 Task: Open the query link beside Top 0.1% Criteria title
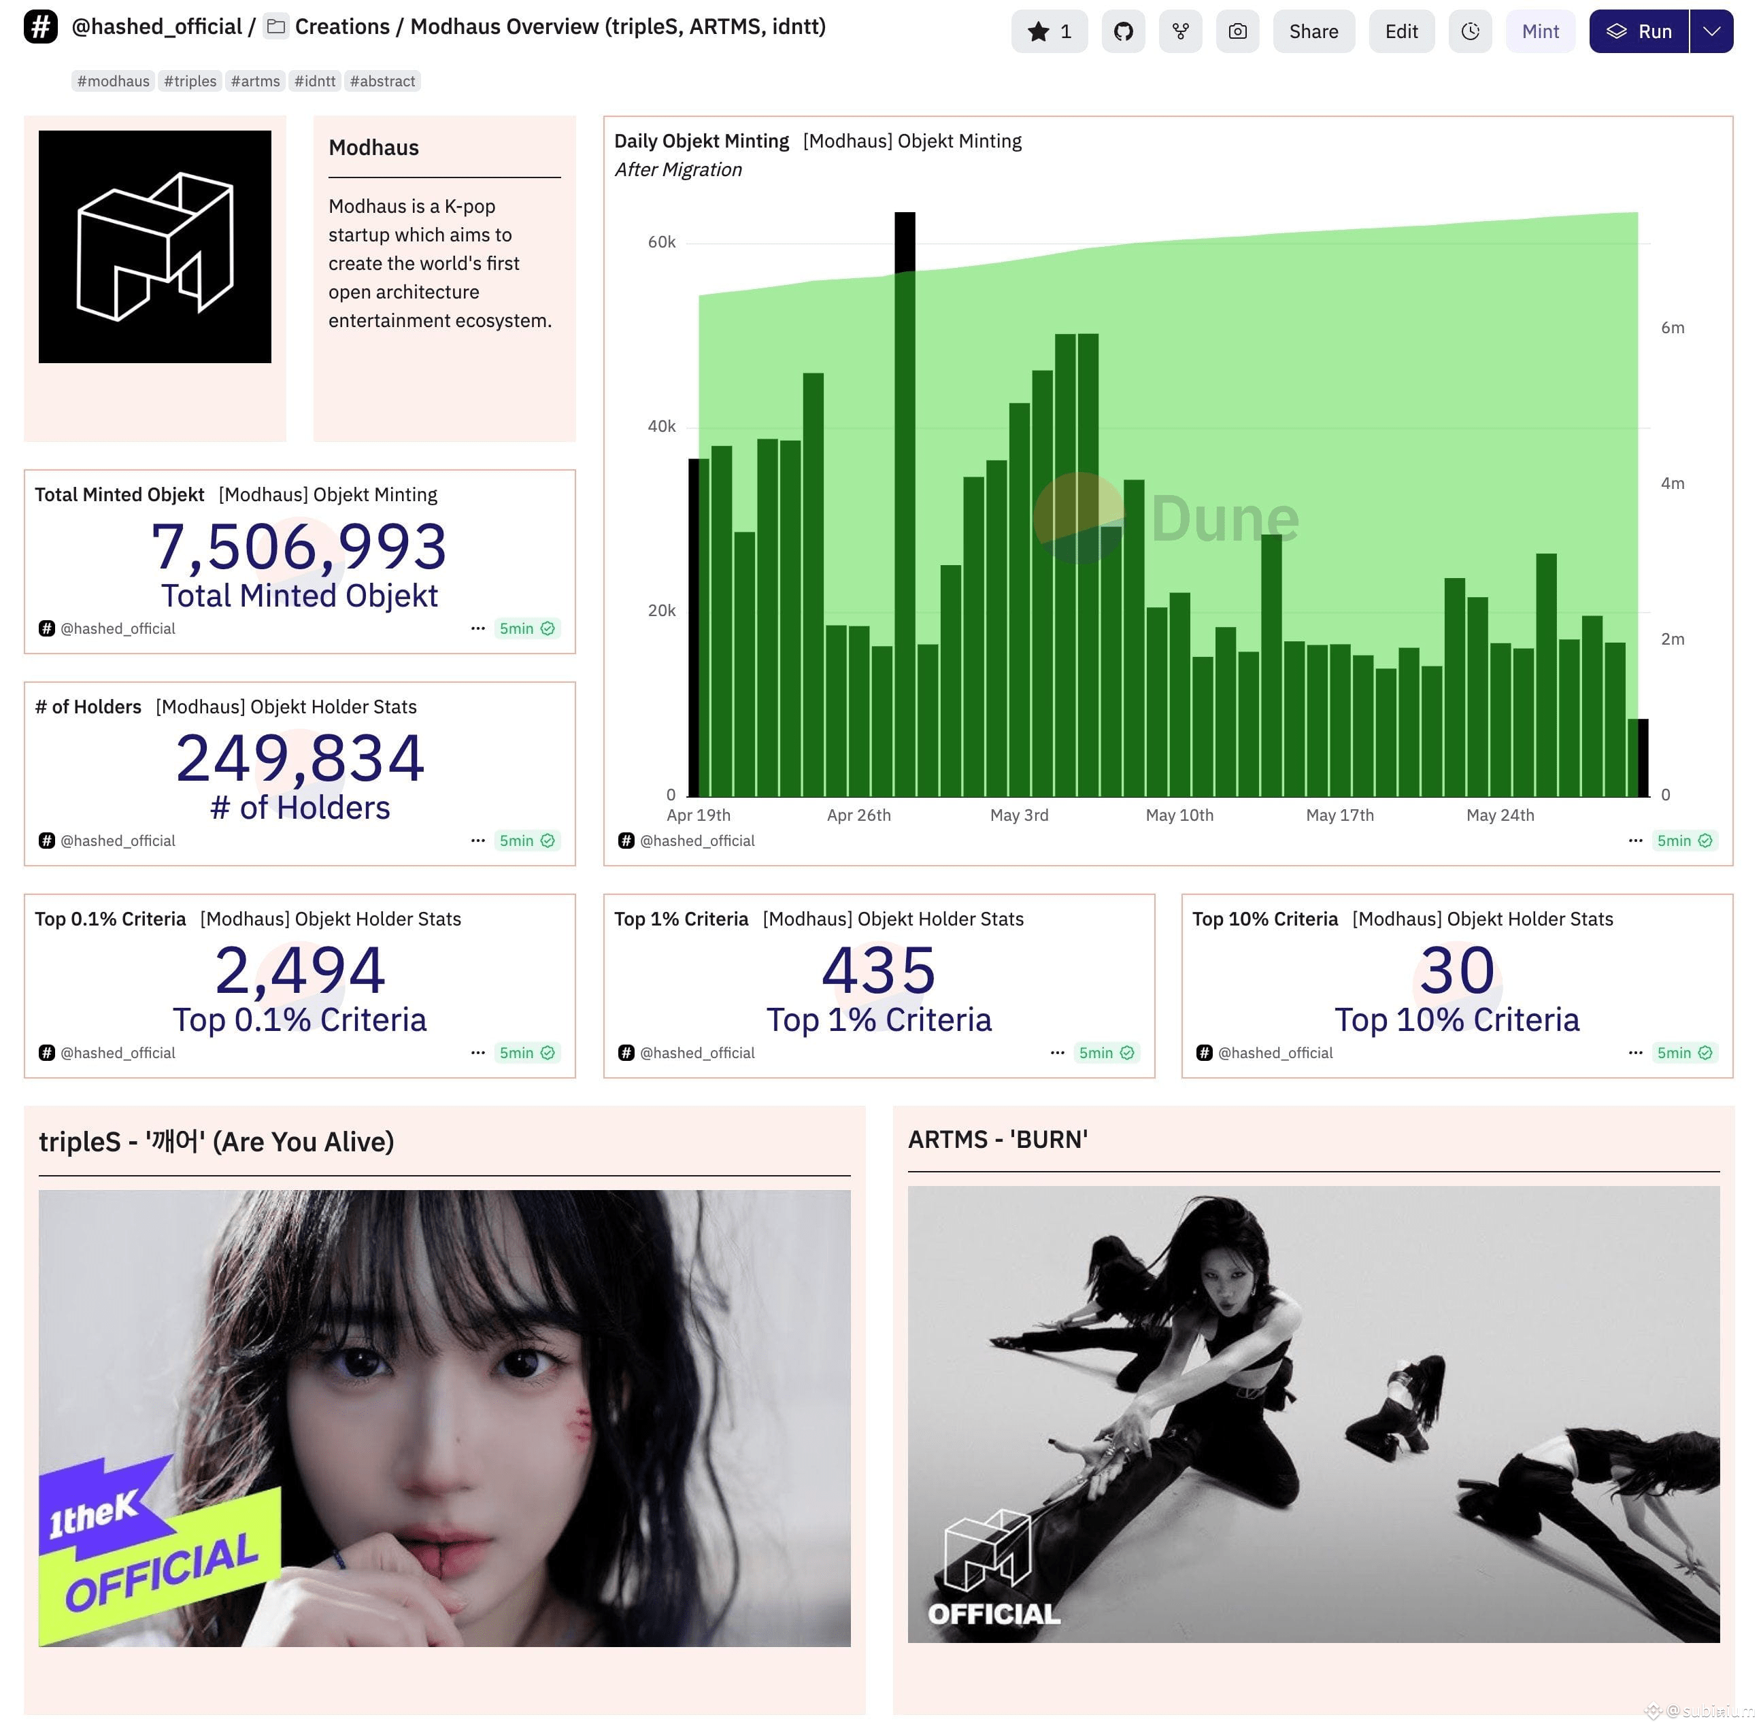click(x=331, y=919)
